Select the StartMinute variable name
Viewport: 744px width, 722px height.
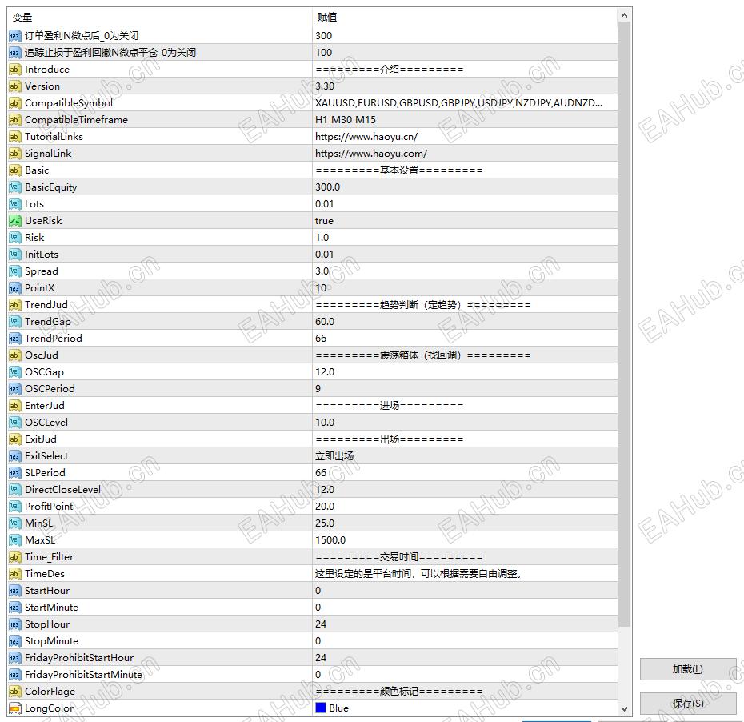click(x=51, y=607)
